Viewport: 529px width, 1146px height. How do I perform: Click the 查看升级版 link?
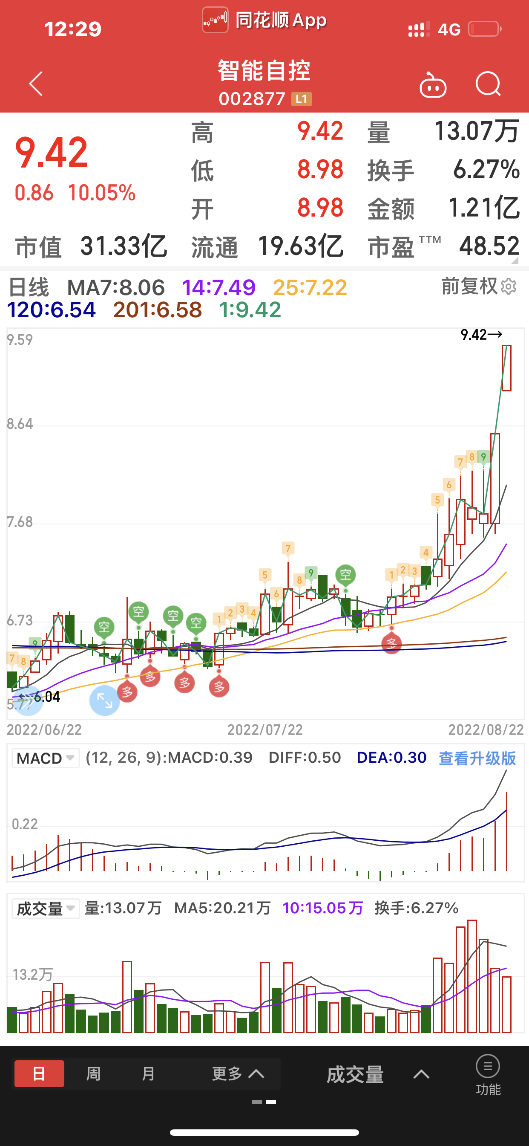tap(477, 758)
